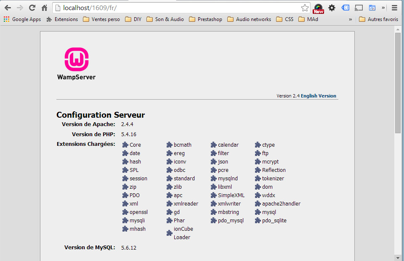Reload the page with the refresh icon
This screenshot has height=261, width=404.
pos(32,8)
